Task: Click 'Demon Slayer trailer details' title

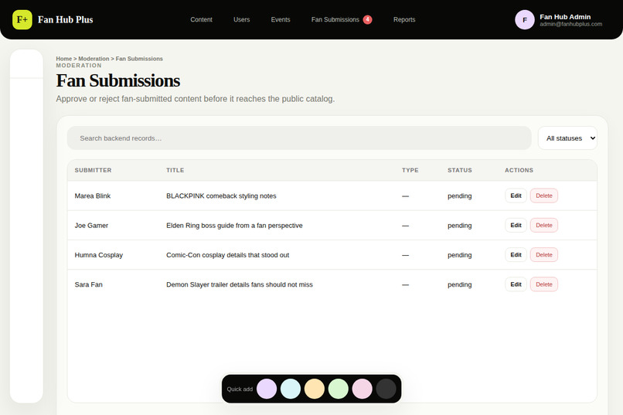Action: (239, 284)
